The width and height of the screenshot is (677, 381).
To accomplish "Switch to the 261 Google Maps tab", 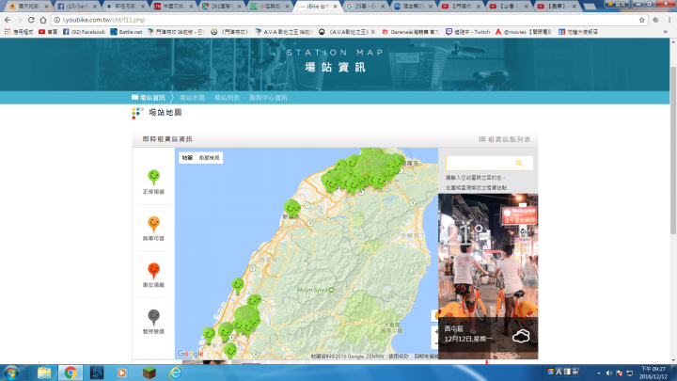I will click(222, 6).
